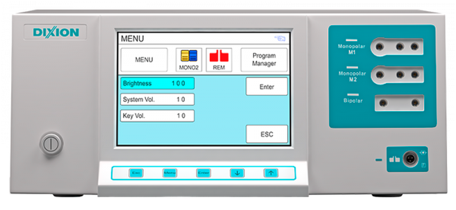
Task: Open the Program Manager tab
Action: click(264, 60)
